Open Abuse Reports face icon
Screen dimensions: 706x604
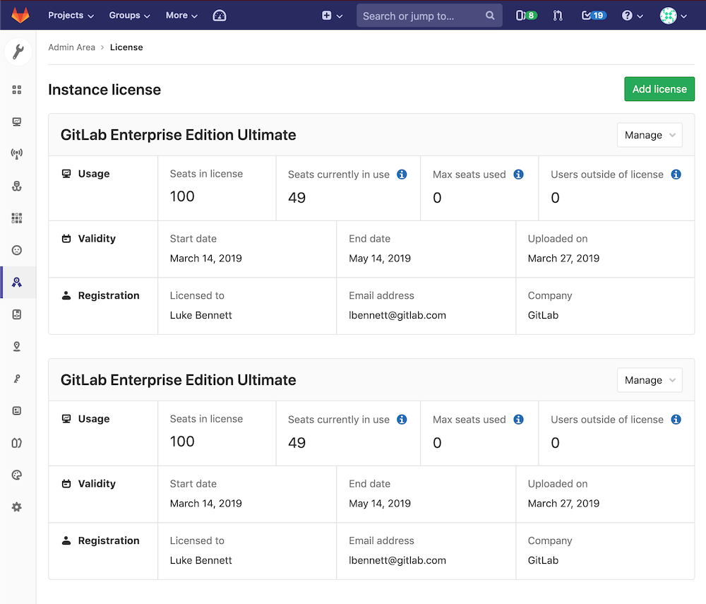pos(17,250)
